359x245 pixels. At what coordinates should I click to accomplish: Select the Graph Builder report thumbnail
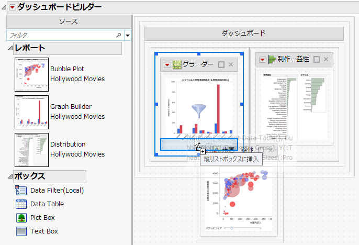(31, 112)
